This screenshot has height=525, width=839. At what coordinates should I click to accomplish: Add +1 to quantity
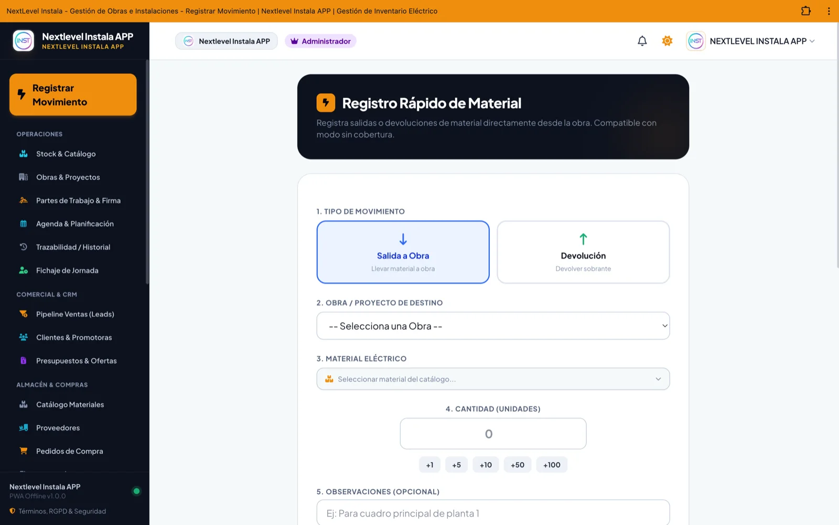click(x=429, y=465)
